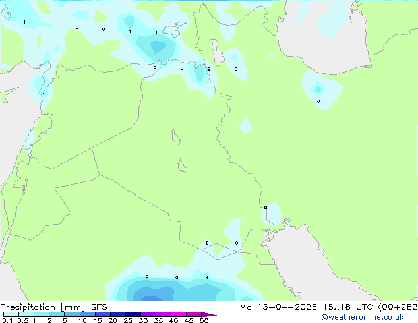Click the '0.1' legend scale label
418x323 pixels.
coord(7,320)
